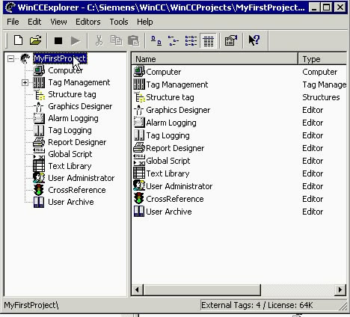Click the Copy toolbar icon
This screenshot has width=350, height=317.
[x=116, y=40]
